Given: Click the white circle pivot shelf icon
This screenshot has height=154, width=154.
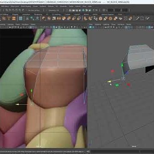Looking at the screenshot, I should tap(27, 18).
